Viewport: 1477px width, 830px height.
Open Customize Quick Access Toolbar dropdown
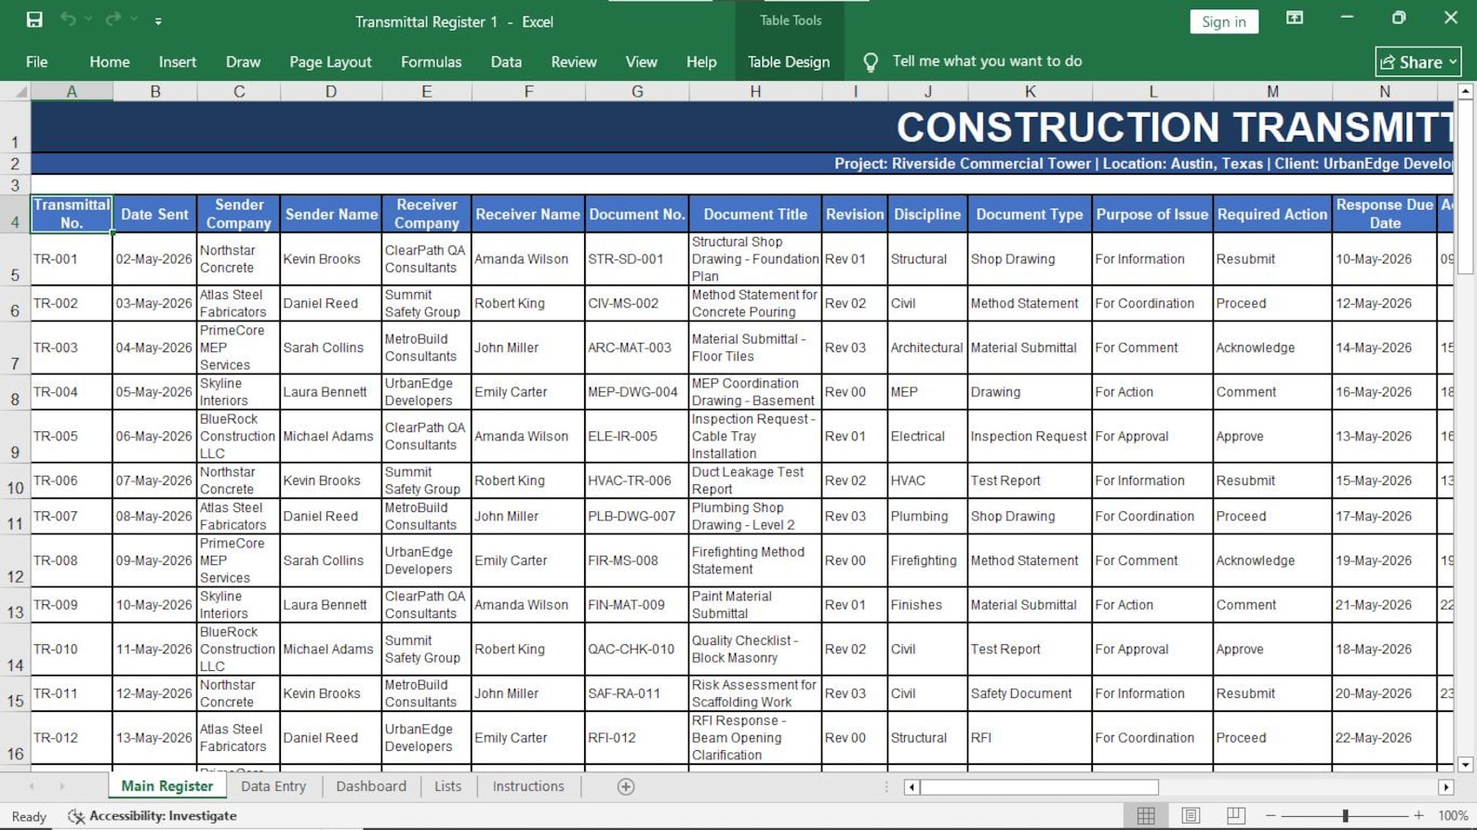click(158, 20)
